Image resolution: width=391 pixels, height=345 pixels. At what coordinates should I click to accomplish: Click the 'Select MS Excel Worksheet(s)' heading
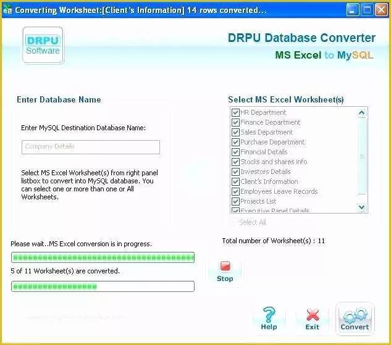pos(286,99)
